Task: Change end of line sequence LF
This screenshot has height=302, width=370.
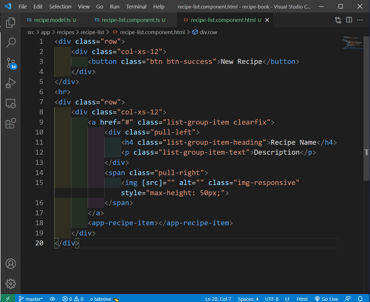Action: [287, 299]
